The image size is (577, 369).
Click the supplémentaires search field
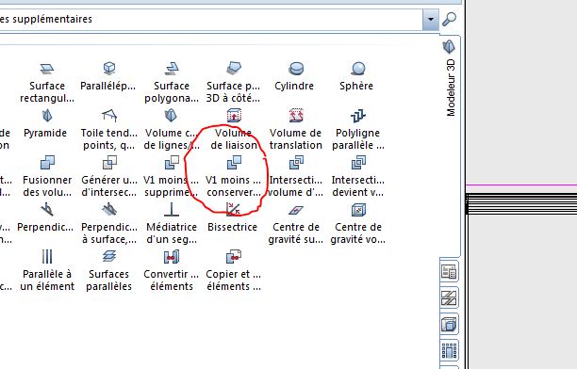coord(211,19)
